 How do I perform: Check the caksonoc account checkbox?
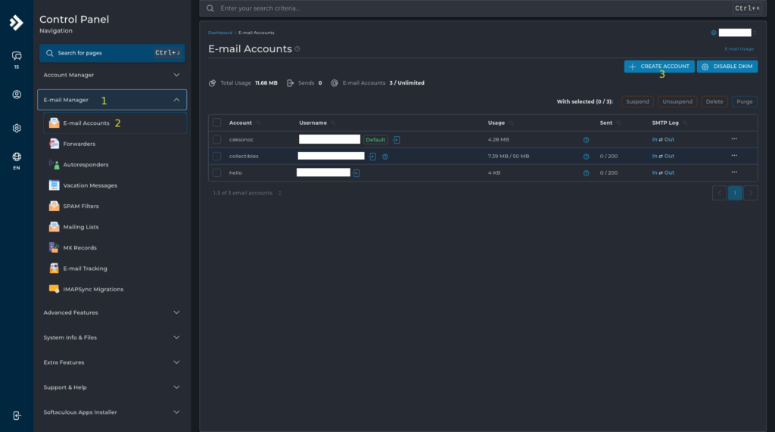pos(217,140)
